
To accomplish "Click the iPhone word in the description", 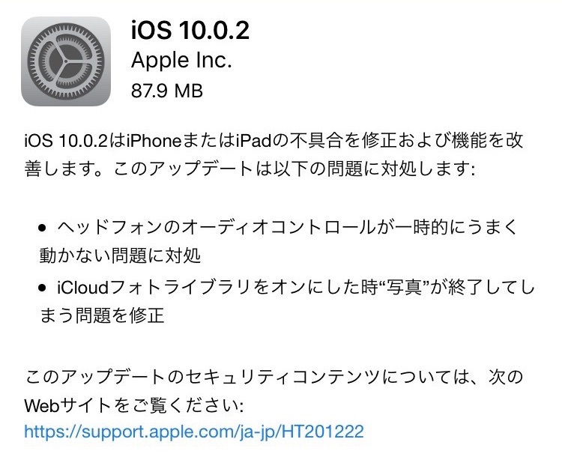I will [154, 140].
